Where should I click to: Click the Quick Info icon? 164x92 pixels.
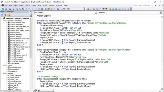[x=94, y=9]
